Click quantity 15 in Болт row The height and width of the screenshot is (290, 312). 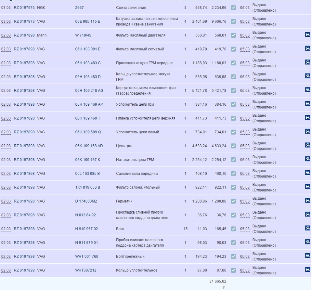[186, 229]
